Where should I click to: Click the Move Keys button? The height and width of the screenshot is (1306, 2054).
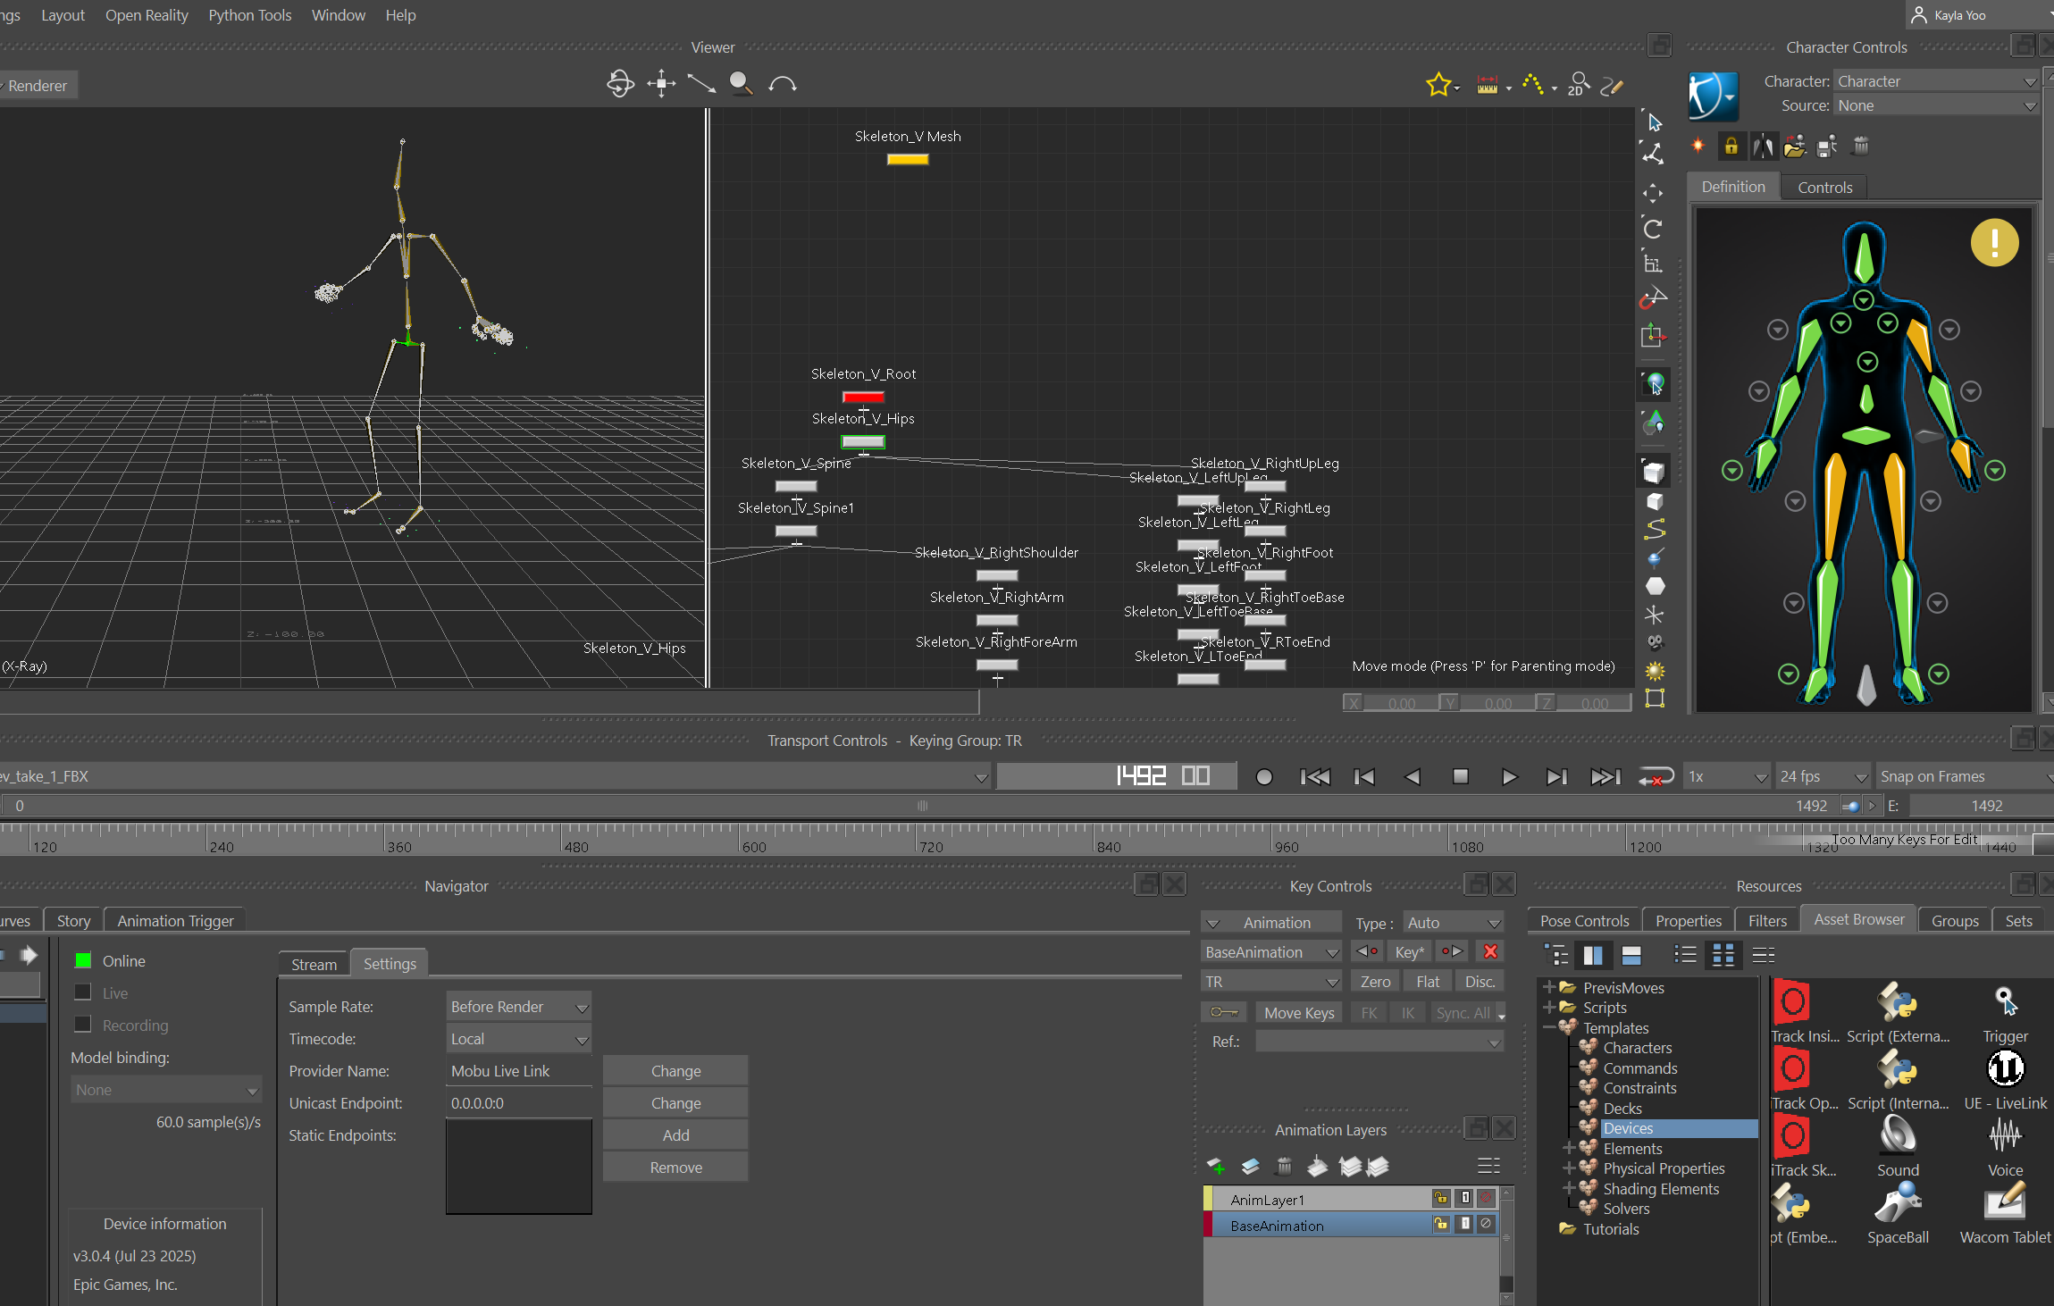click(1299, 1012)
